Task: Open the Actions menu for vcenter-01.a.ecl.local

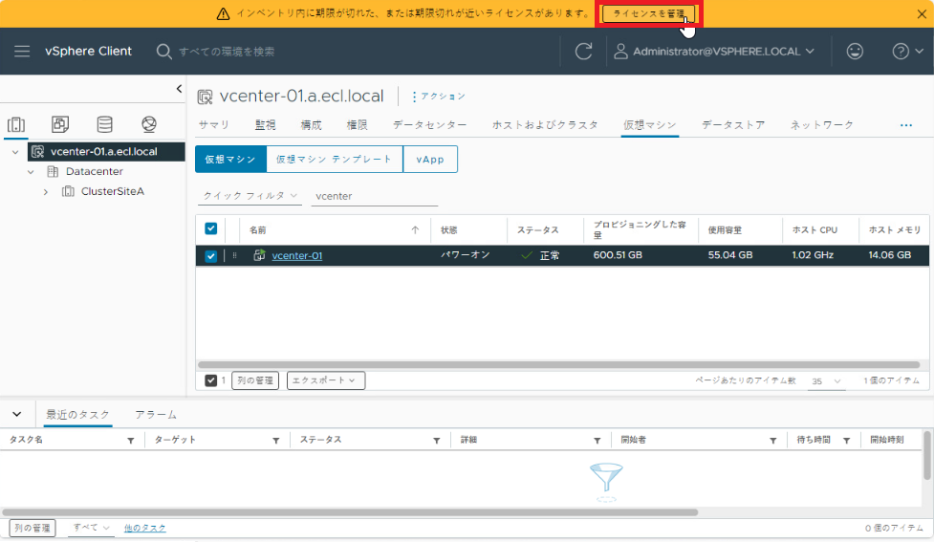Action: click(439, 97)
